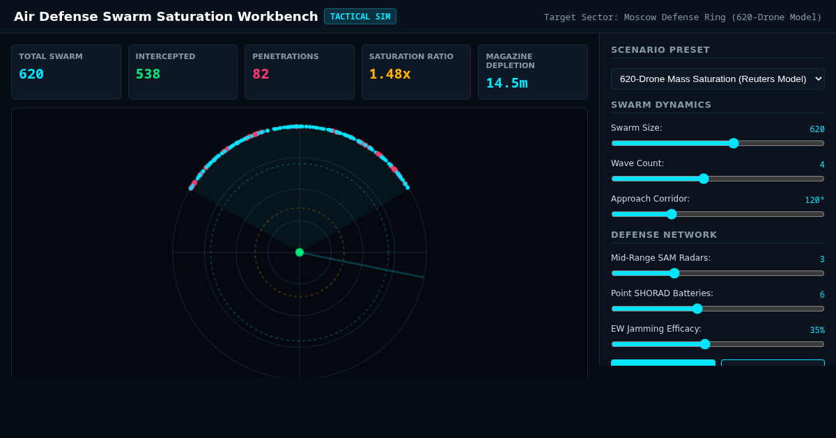836x438 pixels.
Task: Click the SWARM DYNAMICS heading
Action: point(661,105)
